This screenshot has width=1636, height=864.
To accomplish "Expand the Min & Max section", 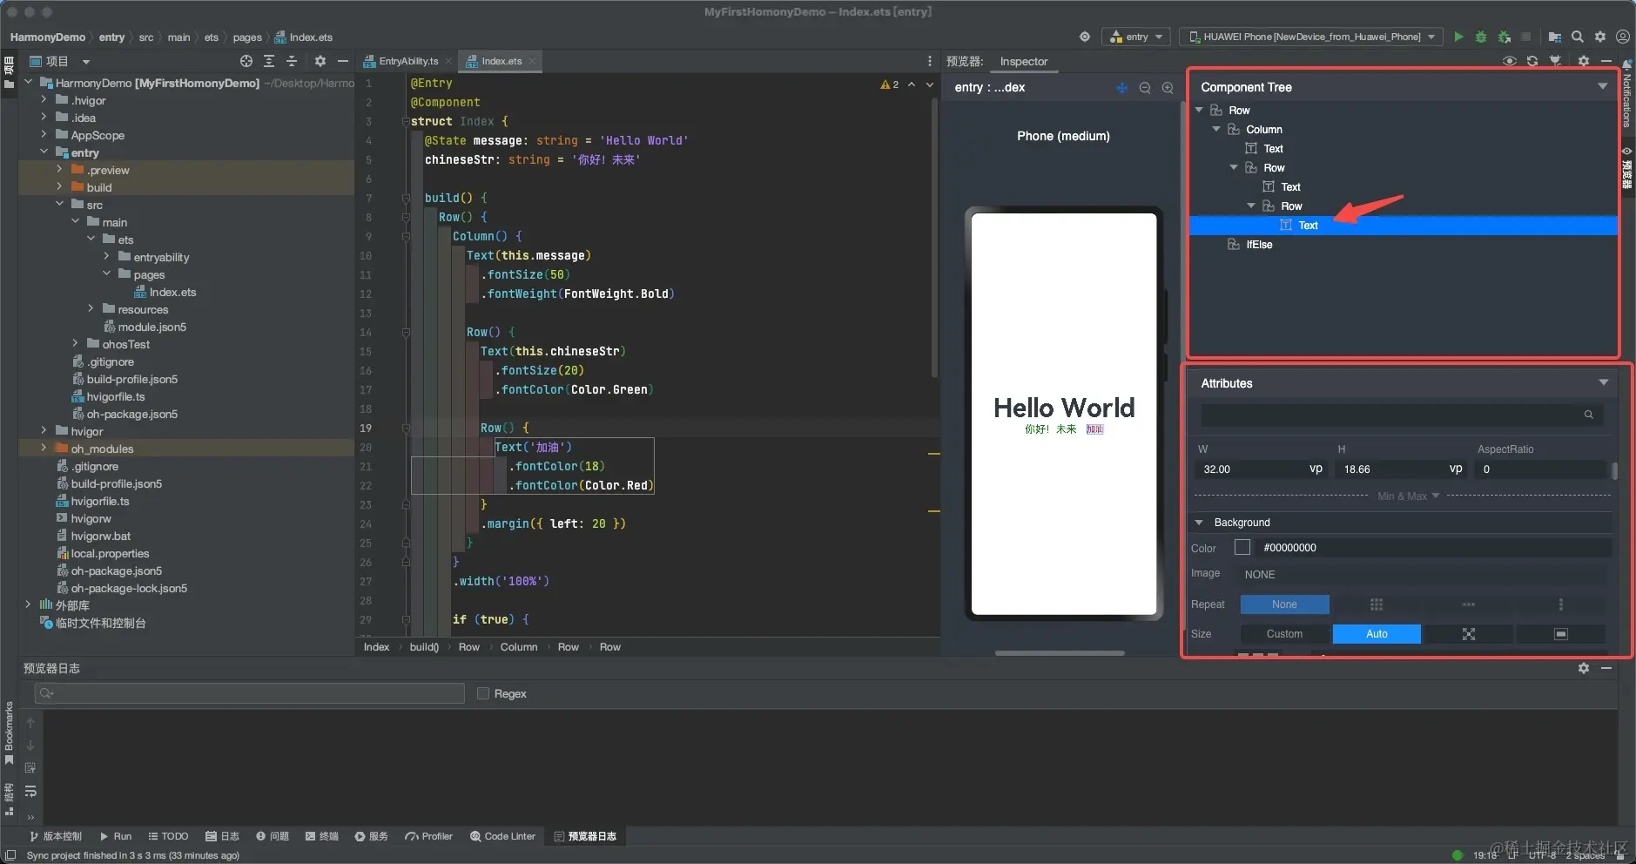I will pyautogui.click(x=1408, y=496).
